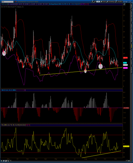The height and width of the screenshot is (163, 133).
Task: Click the last price 12.92 in header
Action: click(x=125, y=2)
